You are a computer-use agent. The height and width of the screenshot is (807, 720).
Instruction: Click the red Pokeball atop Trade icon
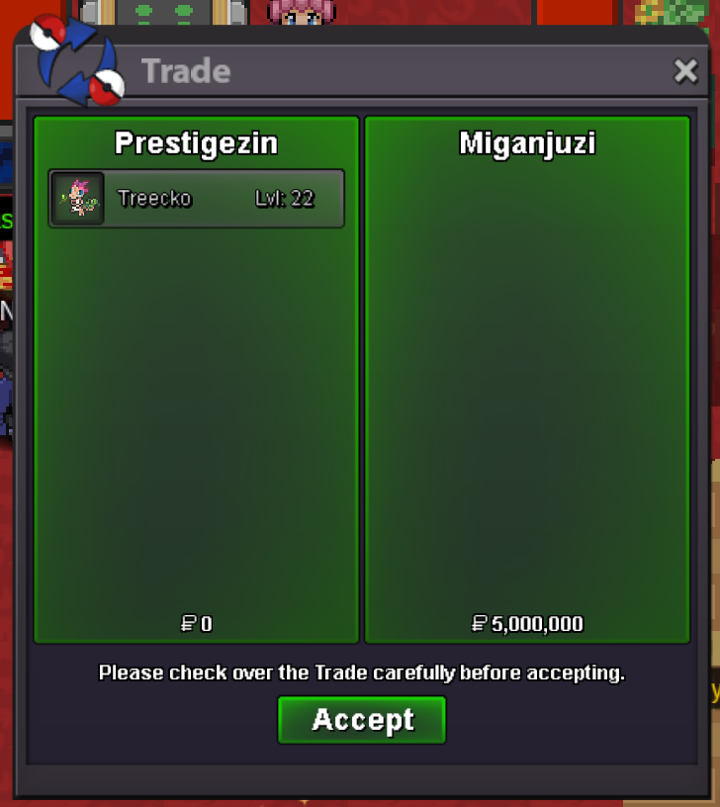(47, 33)
